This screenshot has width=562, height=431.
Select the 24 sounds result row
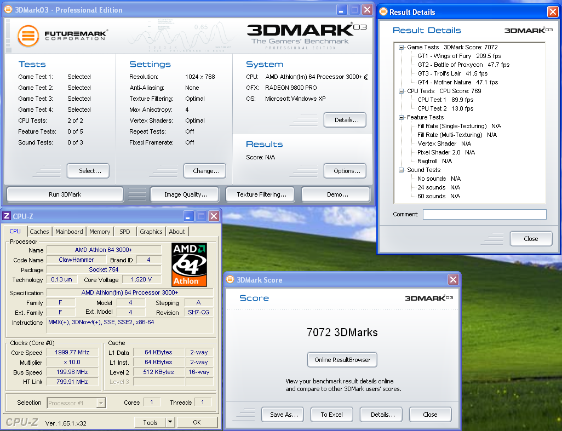(439, 187)
